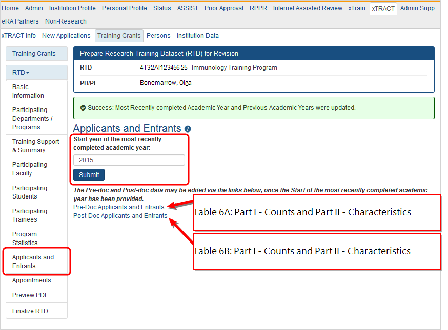This screenshot has width=448, height=330.
Task: Go to the Persons tab
Action: (x=158, y=36)
